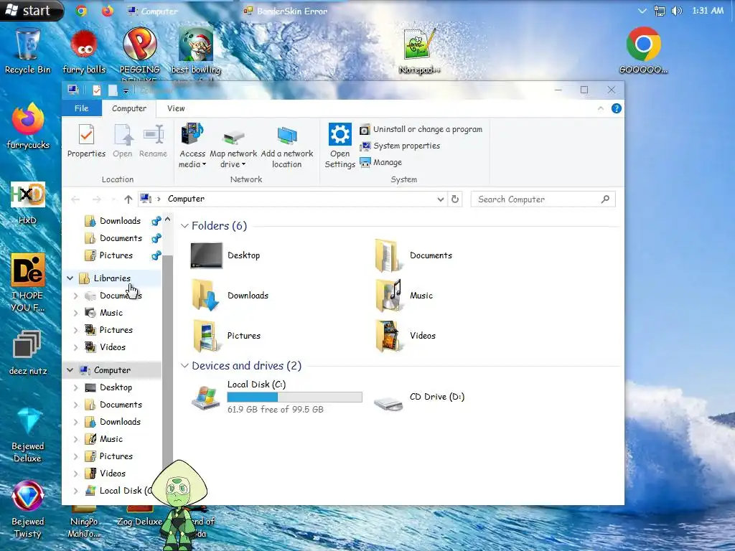Open GOOOOO... Chrome desktop shortcut

(x=644, y=51)
